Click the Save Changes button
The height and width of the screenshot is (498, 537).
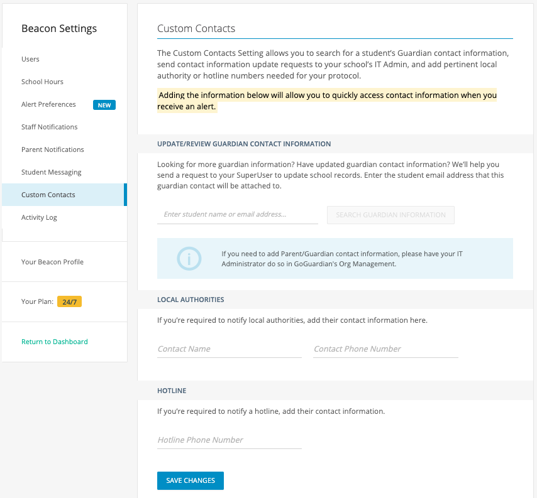[190, 480]
